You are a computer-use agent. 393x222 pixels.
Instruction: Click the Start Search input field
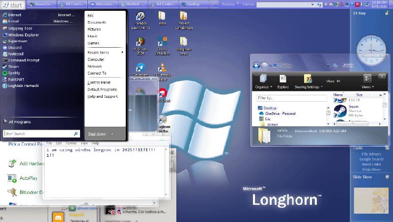pyautogui.click(x=41, y=134)
